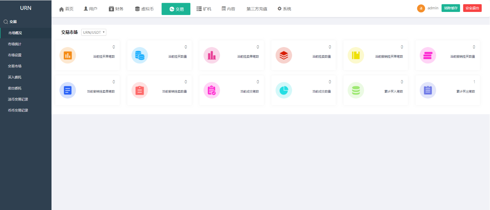
Task: Click the red 安全退出 button
Action: pyautogui.click(x=472, y=8)
